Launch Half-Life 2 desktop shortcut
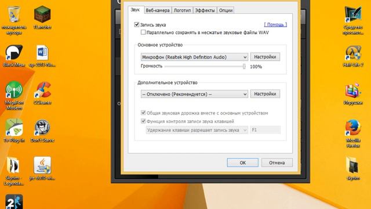Viewport: 371px width, 209px height. tap(353, 56)
